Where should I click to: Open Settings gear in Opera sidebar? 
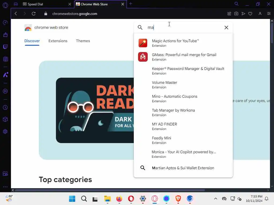tap(5, 131)
